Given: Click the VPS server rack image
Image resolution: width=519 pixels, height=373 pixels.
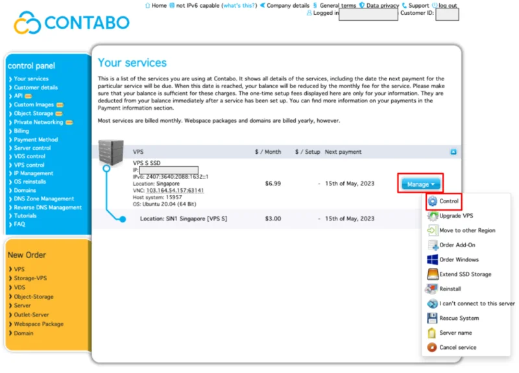Looking at the screenshot, I should coord(111,152).
